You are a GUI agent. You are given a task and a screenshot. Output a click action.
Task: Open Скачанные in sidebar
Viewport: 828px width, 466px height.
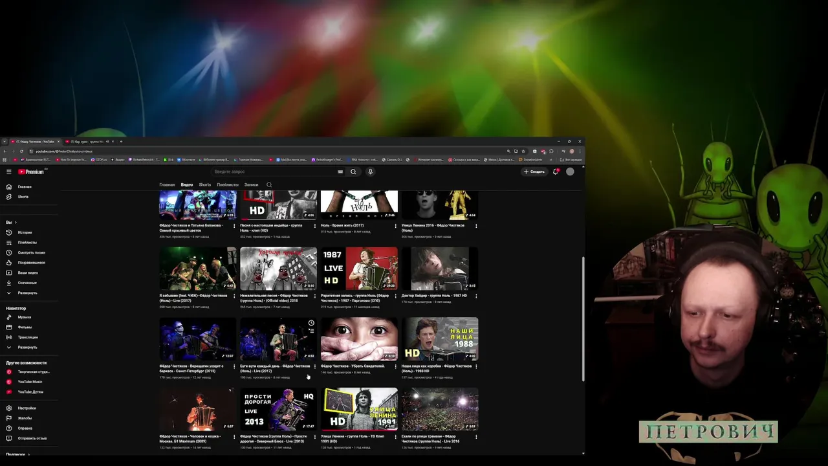click(x=27, y=283)
